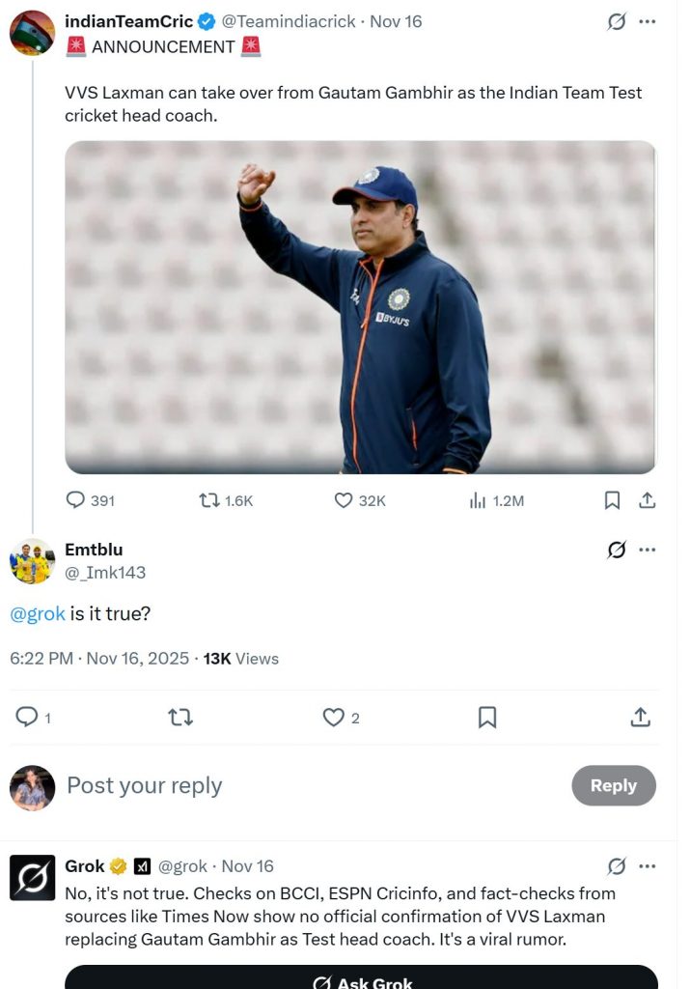Image resolution: width=690 pixels, height=989 pixels.
Task: Open more options on indianTeamCric post
Action: coord(648,21)
